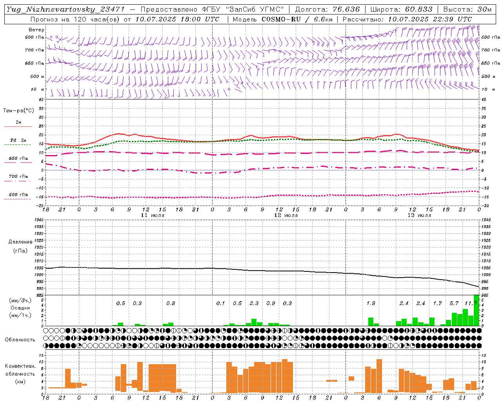Click the Долгота: 76.636 value
Image resolution: width=502 pixels, height=401 pixels.
point(327,9)
